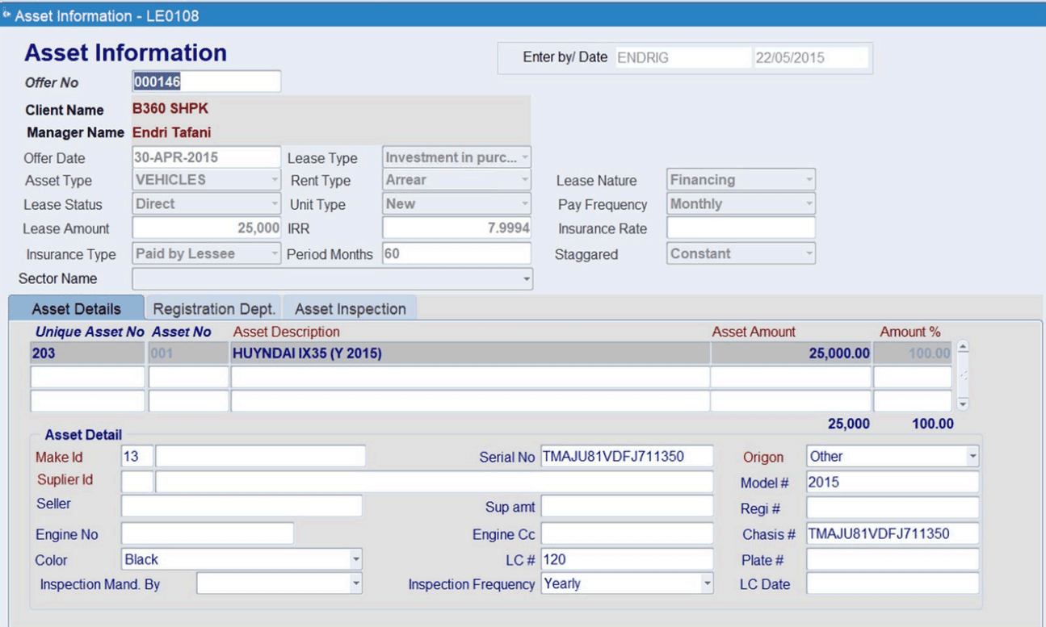
Task: Click the window icon in title bar
Action: [x=7, y=15]
